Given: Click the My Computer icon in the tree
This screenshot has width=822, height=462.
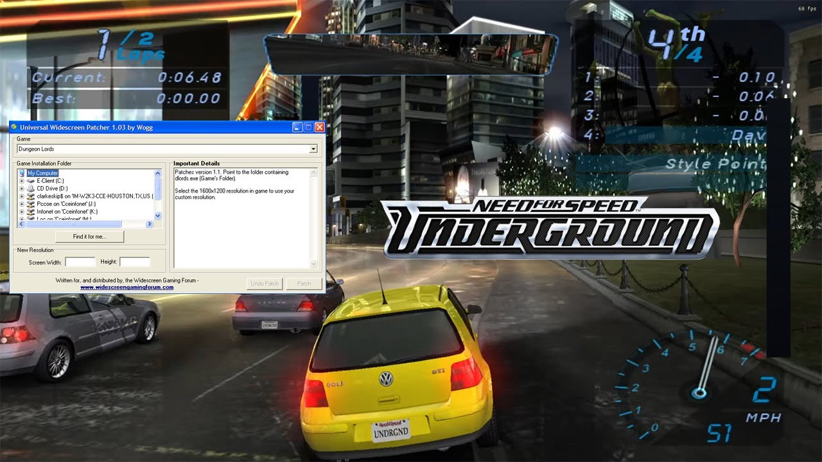Looking at the screenshot, I should tap(22, 173).
